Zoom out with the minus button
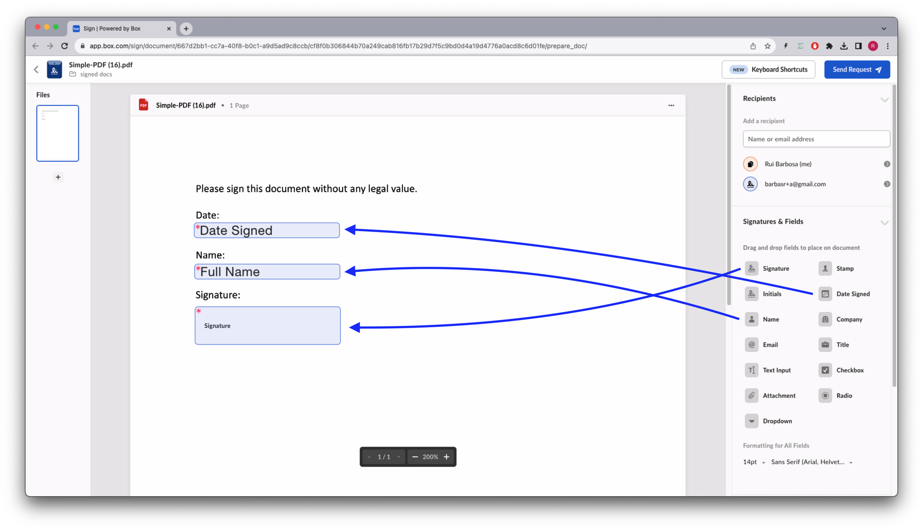The width and height of the screenshot is (923, 530). (x=415, y=457)
